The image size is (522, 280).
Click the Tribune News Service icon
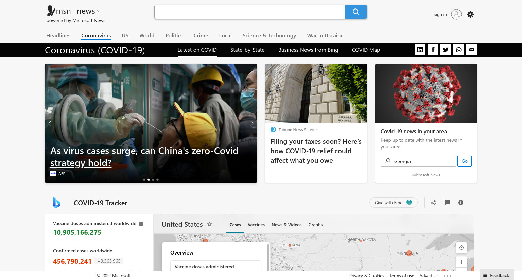coord(273,129)
